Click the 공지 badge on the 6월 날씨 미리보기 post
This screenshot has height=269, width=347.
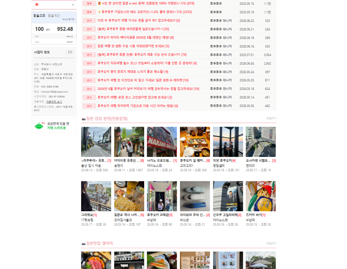89,89
